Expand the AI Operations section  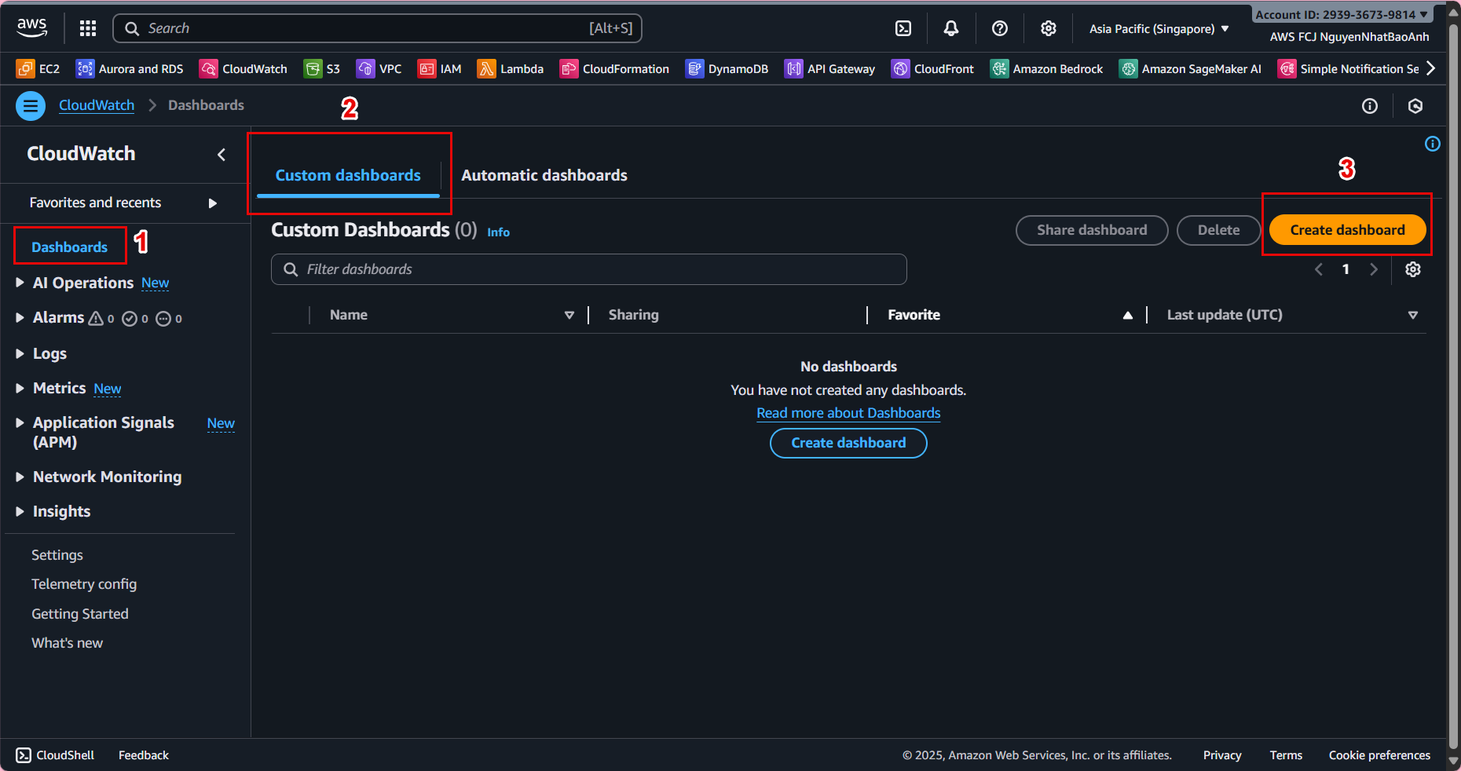tap(20, 283)
